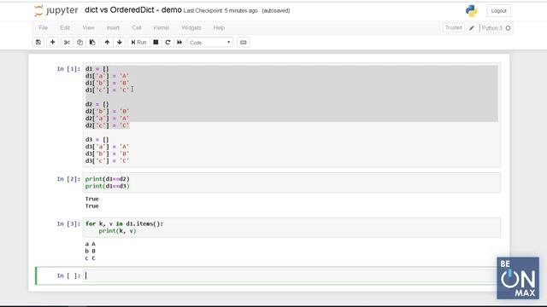The width and height of the screenshot is (547, 307).
Task: Click the d3['c'] = 'C' code line
Action: [107, 161]
